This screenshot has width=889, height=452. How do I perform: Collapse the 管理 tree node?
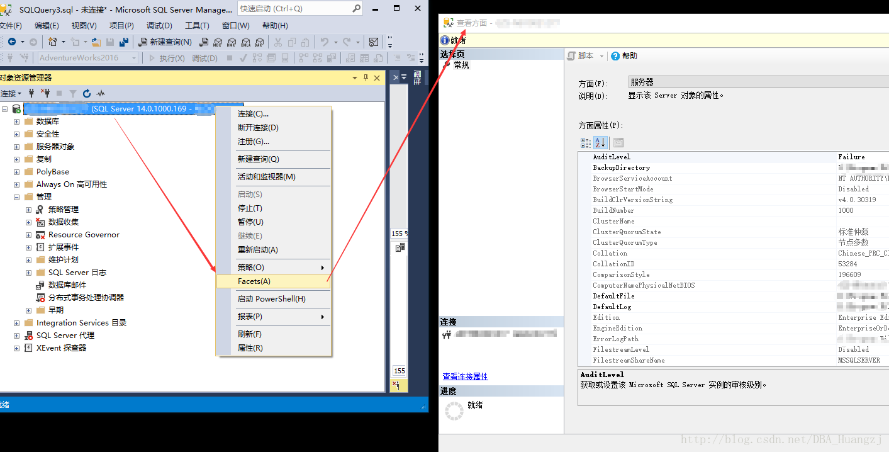point(17,196)
